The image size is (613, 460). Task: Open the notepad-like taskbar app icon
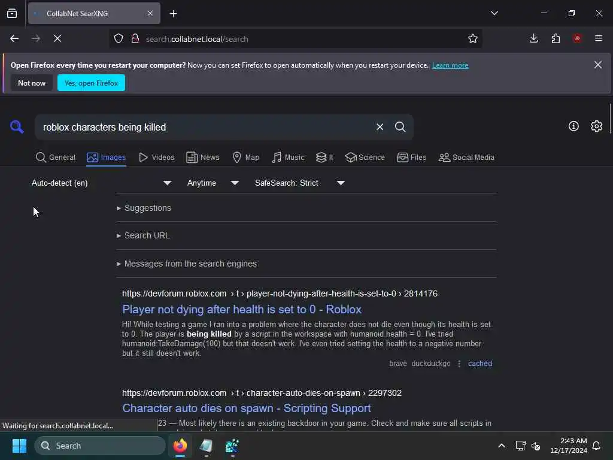(x=206, y=446)
